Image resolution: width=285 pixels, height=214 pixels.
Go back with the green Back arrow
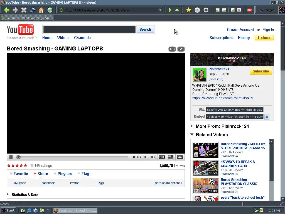7,10
